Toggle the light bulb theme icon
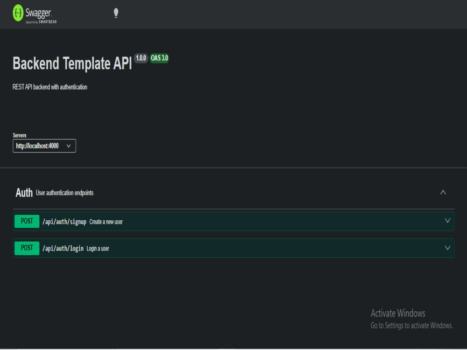This screenshot has width=467, height=350. (116, 13)
